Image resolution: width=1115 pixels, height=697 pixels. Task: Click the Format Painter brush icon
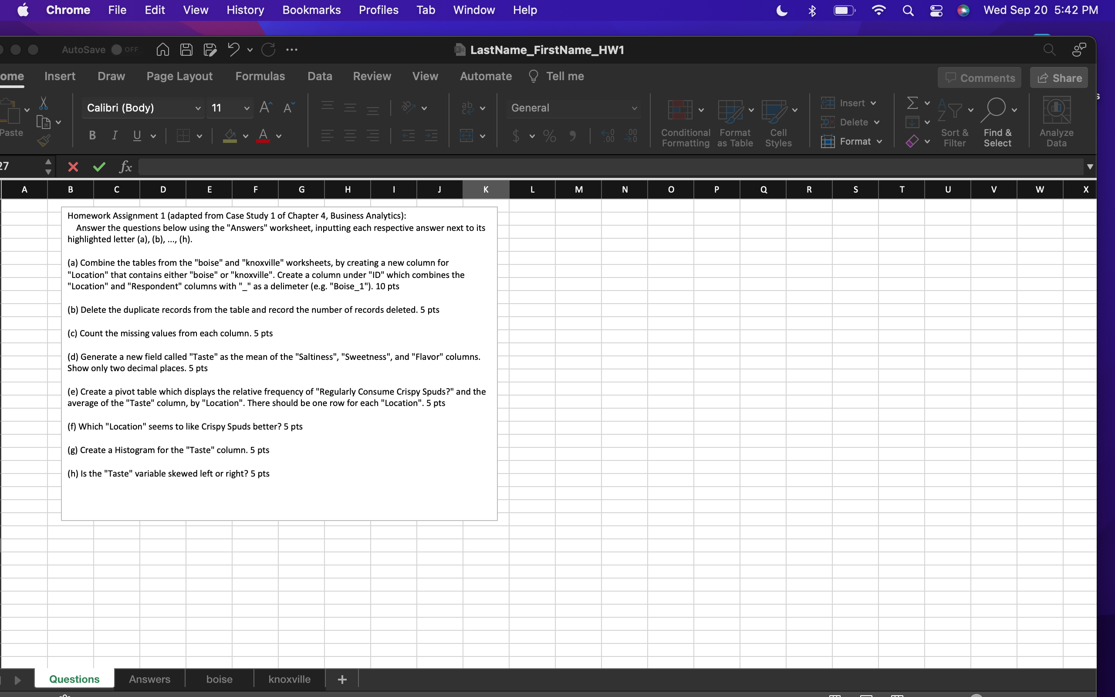point(44,140)
